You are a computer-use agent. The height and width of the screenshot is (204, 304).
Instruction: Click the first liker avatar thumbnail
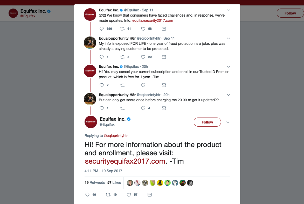click(x=130, y=183)
